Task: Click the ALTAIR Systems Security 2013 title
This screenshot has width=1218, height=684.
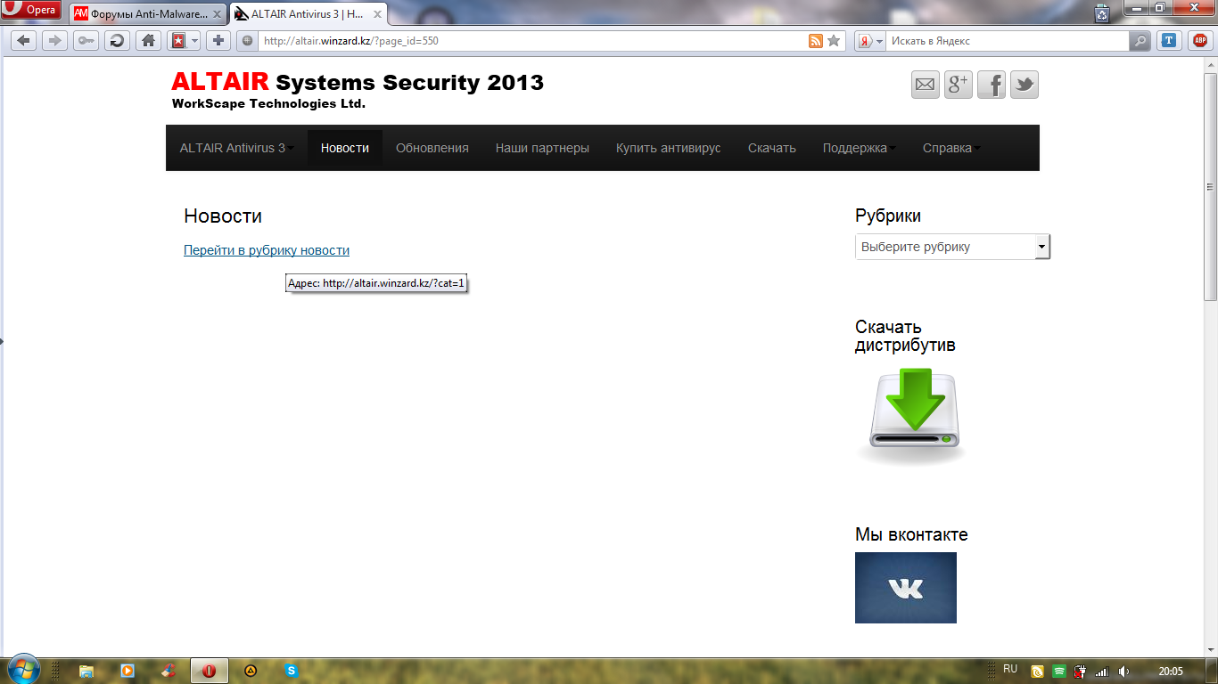Action: (x=358, y=82)
